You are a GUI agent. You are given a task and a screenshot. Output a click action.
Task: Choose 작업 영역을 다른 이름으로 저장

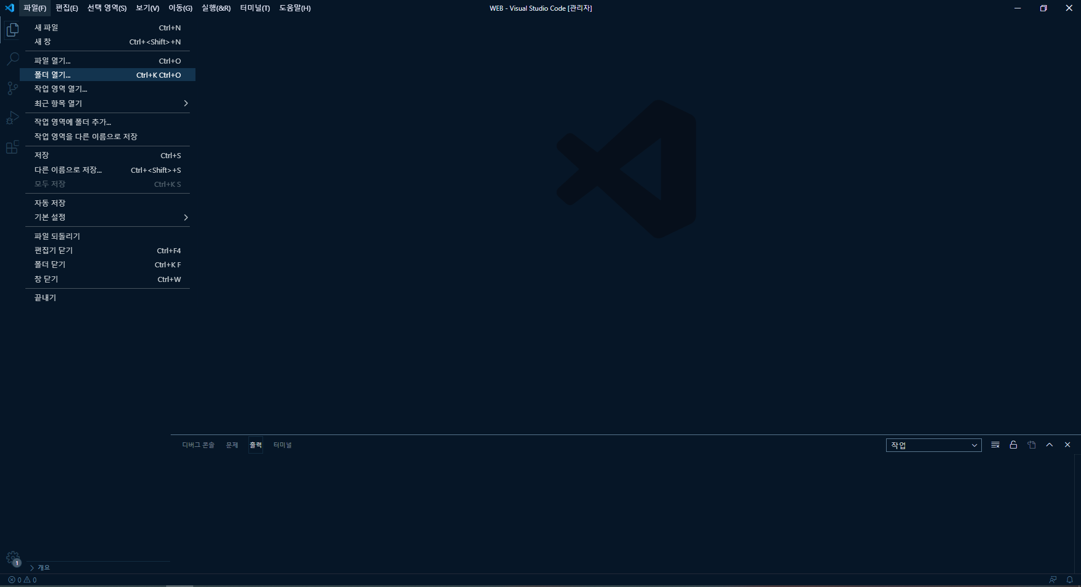point(108,137)
